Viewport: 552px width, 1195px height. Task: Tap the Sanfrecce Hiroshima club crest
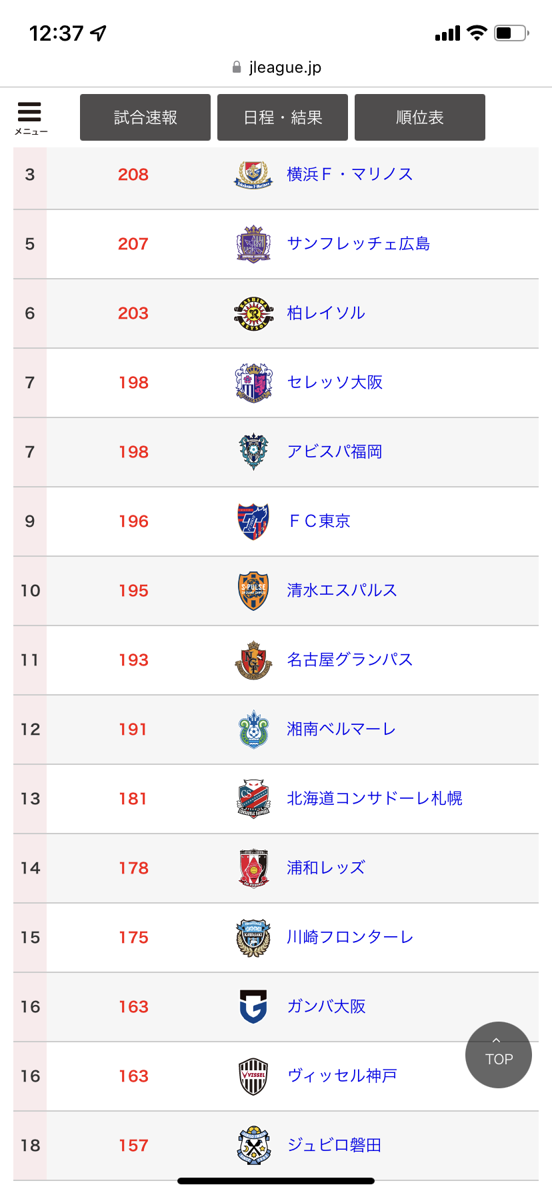pos(253,244)
